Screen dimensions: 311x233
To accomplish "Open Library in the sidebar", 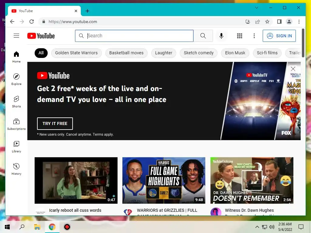I will coord(16,147).
